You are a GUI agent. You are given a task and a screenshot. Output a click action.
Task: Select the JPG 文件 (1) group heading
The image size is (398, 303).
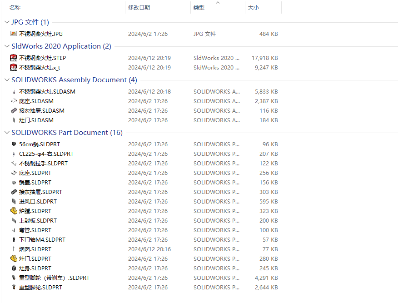pyautogui.click(x=30, y=22)
